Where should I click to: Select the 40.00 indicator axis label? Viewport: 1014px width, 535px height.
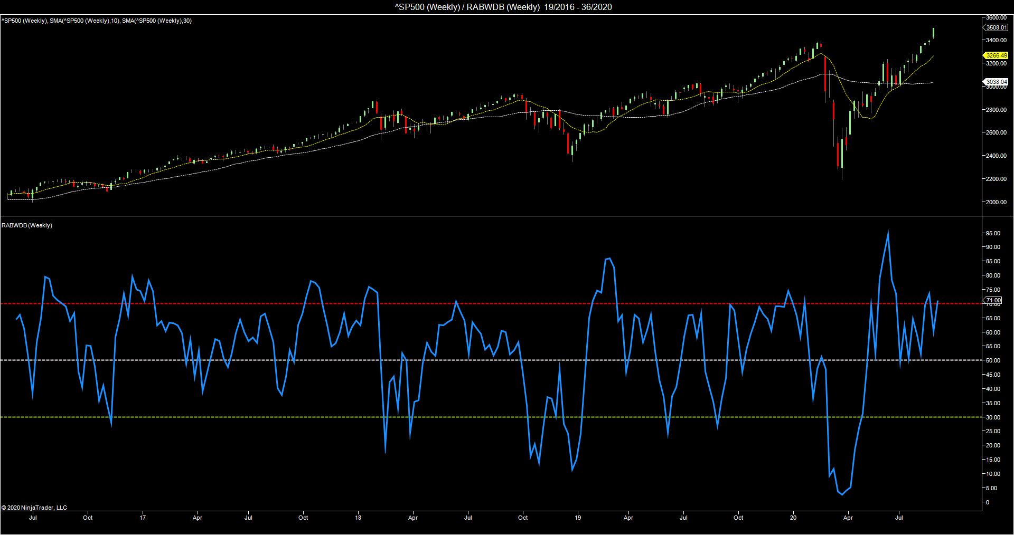pos(993,389)
